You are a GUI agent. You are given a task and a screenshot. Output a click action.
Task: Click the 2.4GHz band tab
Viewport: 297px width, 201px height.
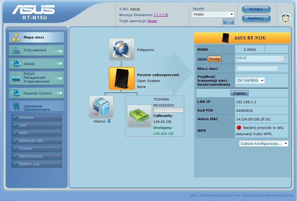click(250, 49)
